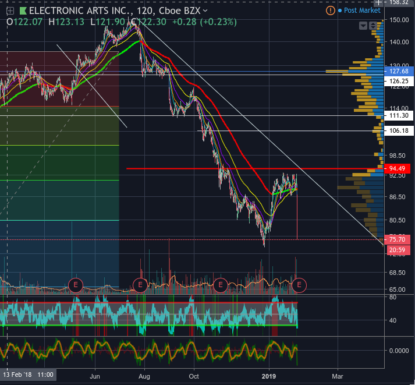
Task: Click the plus button on the price scale
Action: pyautogui.click(x=379, y=3)
